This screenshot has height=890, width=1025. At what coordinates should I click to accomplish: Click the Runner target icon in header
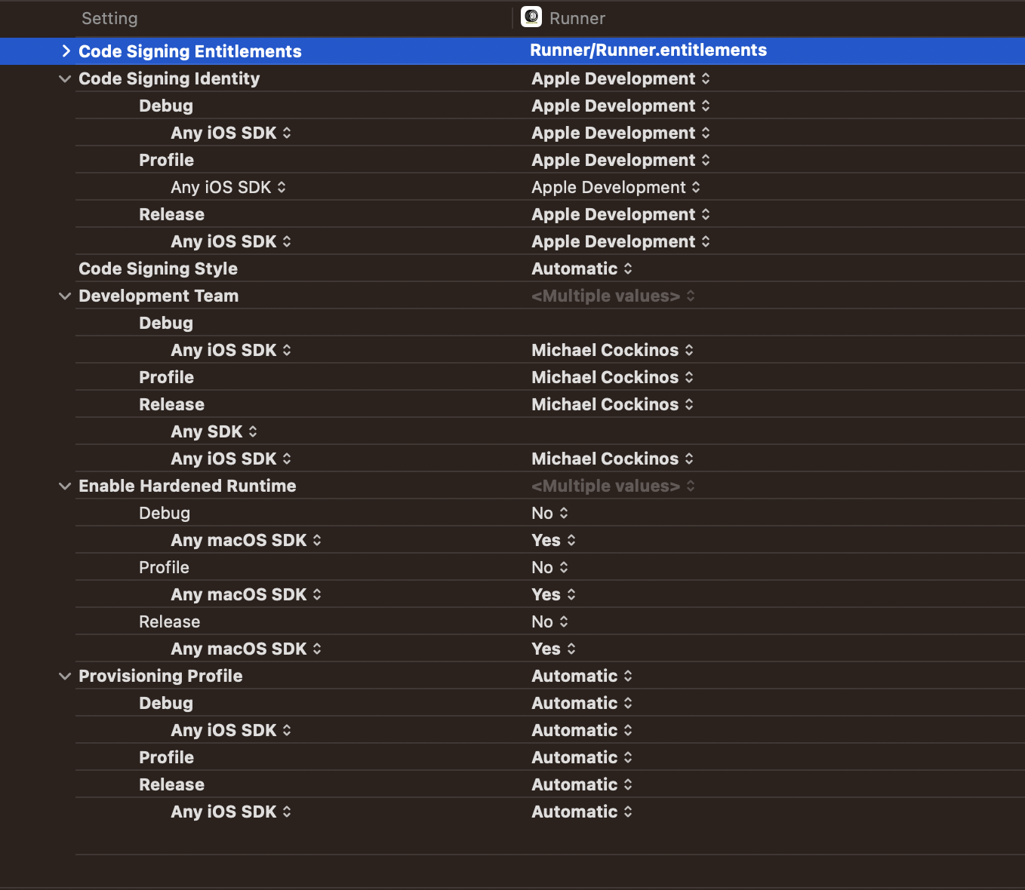click(x=531, y=17)
